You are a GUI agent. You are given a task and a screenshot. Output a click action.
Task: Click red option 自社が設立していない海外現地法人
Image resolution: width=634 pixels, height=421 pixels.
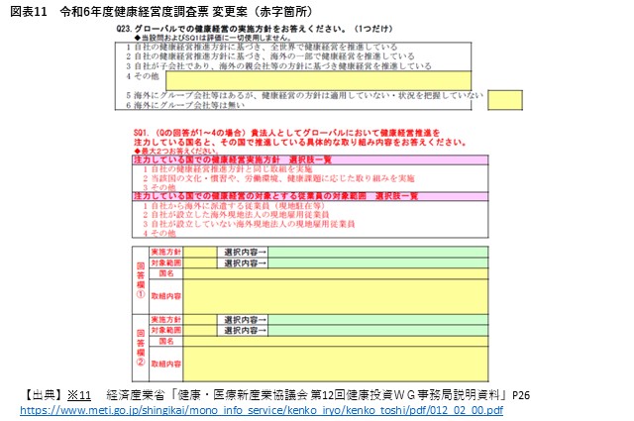click(249, 224)
